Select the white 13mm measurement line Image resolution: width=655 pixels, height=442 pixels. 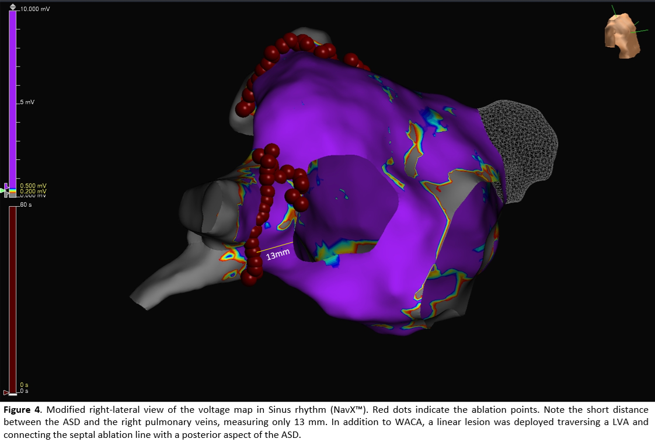[x=274, y=247]
